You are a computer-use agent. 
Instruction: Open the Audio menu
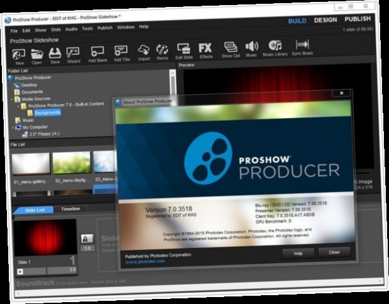point(71,29)
